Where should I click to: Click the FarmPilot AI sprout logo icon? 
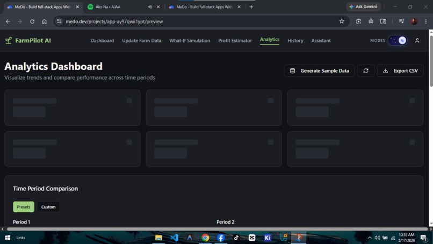tap(8, 41)
